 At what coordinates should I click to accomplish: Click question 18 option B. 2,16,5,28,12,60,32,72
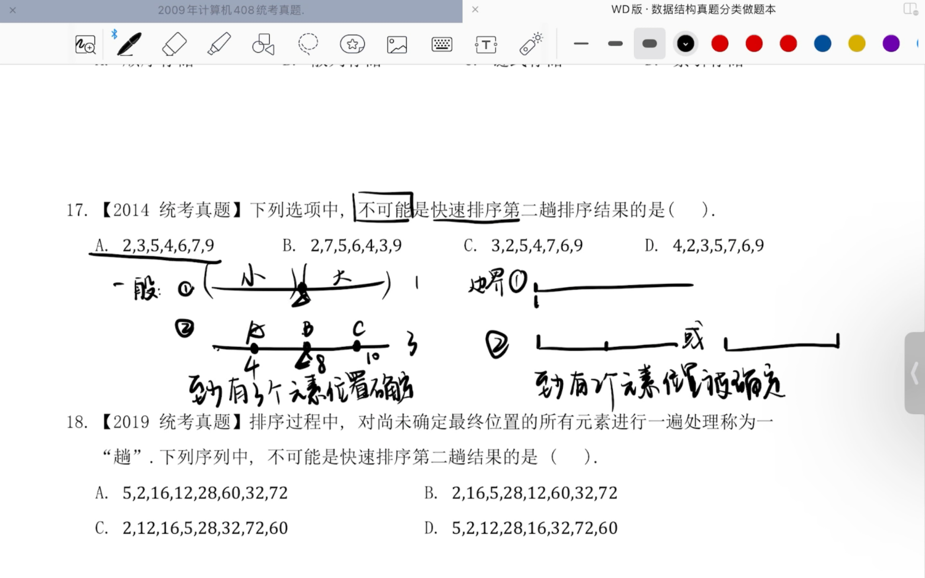521,493
